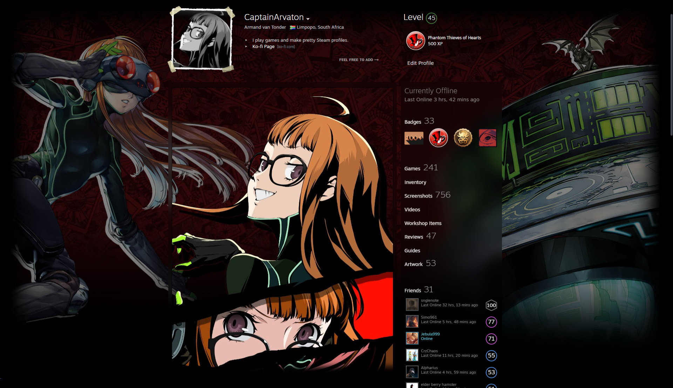Open the 100+ game collector badge
The width and height of the screenshot is (673, 388).
coord(414,138)
